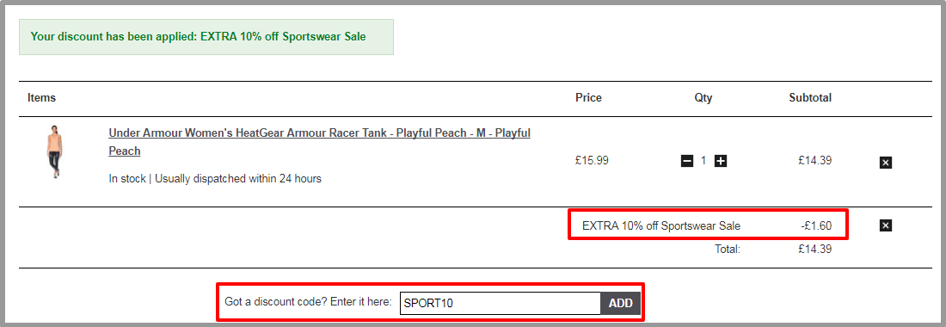This screenshot has width=946, height=327.
Task: Click the Got a discount code label
Action: tap(308, 302)
